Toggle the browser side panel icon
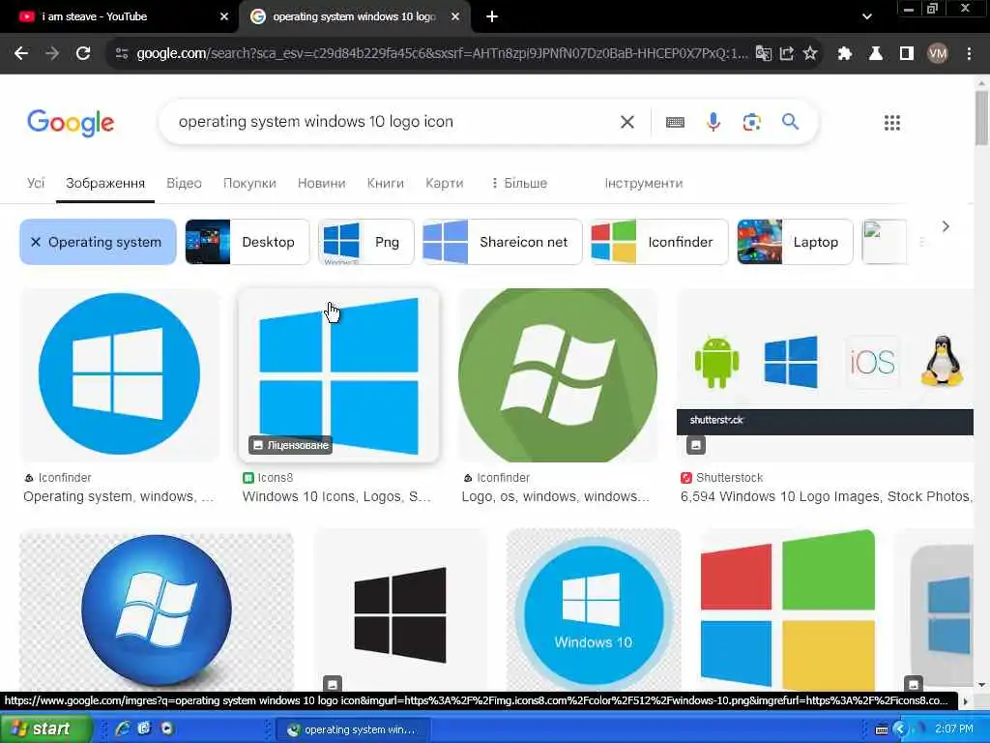Screen dimensions: 990x743 (x=907, y=54)
